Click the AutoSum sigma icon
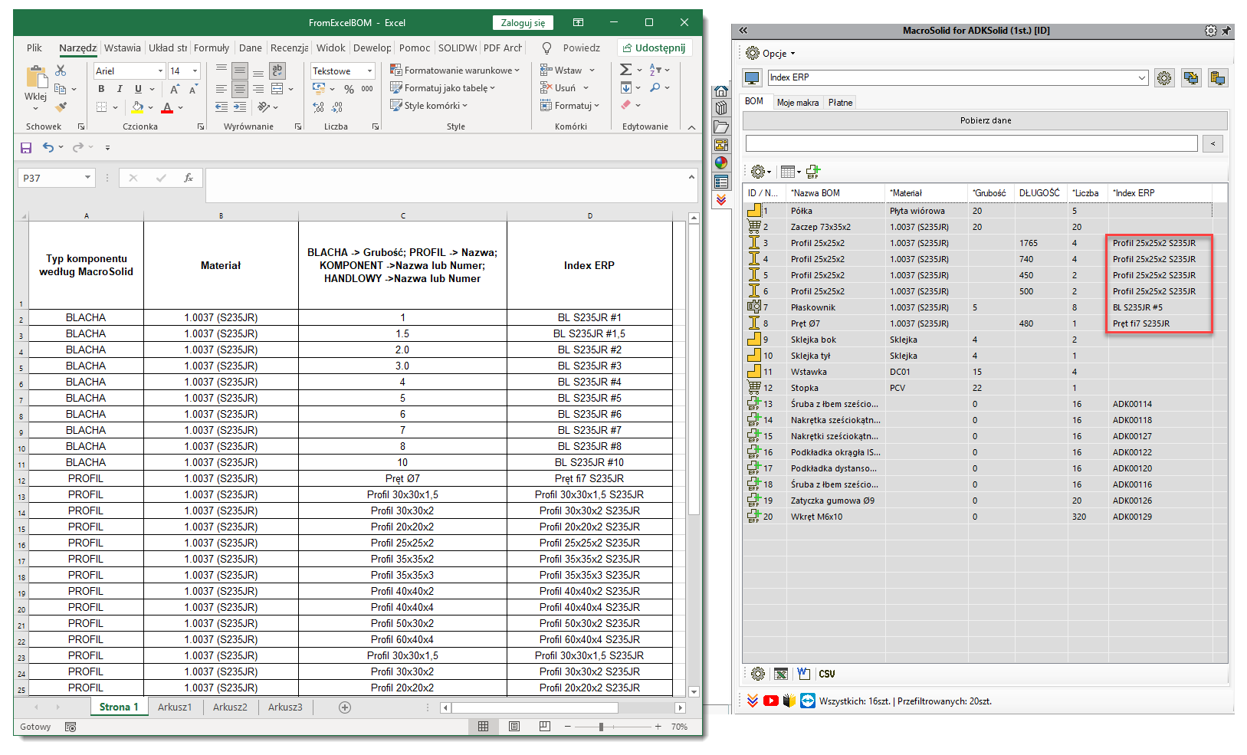1247x755 pixels. (625, 70)
